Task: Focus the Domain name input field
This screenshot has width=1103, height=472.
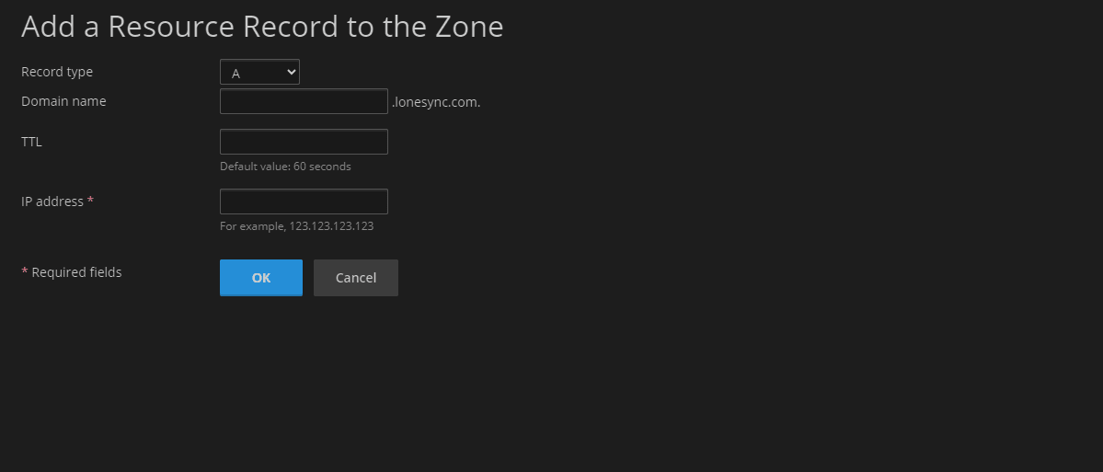Action: point(304,101)
